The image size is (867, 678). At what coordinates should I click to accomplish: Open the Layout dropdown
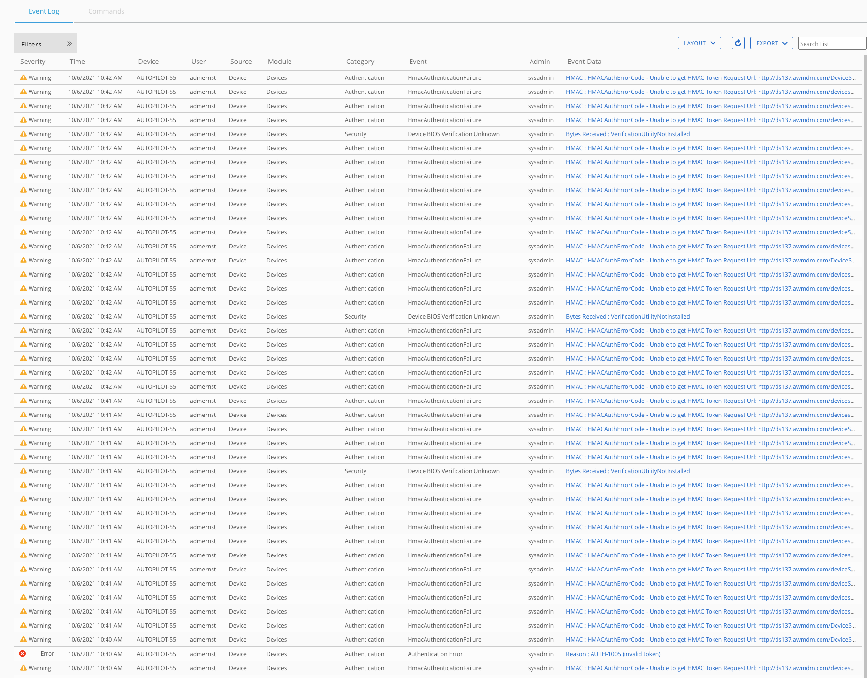(x=699, y=43)
